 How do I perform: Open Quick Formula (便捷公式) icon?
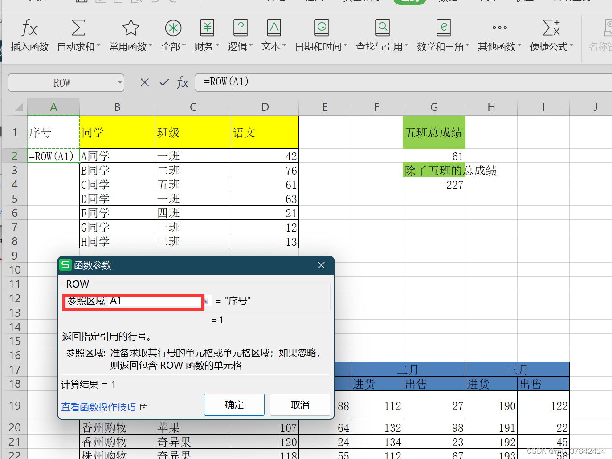tap(551, 28)
